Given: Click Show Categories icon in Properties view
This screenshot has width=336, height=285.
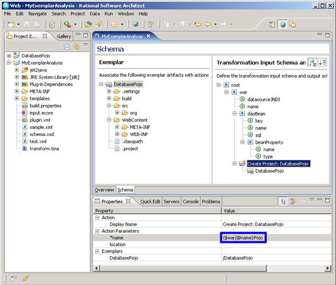Looking at the screenshot, I should click(x=283, y=201).
